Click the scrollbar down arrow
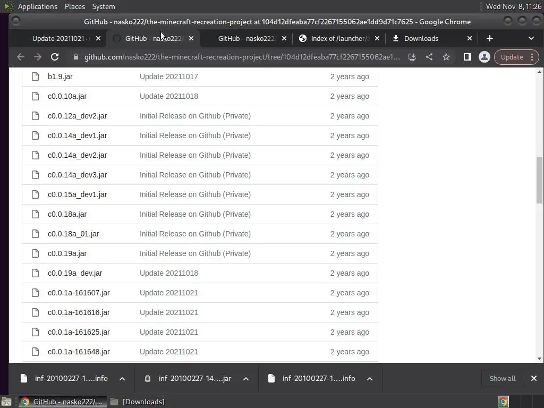 (539, 359)
